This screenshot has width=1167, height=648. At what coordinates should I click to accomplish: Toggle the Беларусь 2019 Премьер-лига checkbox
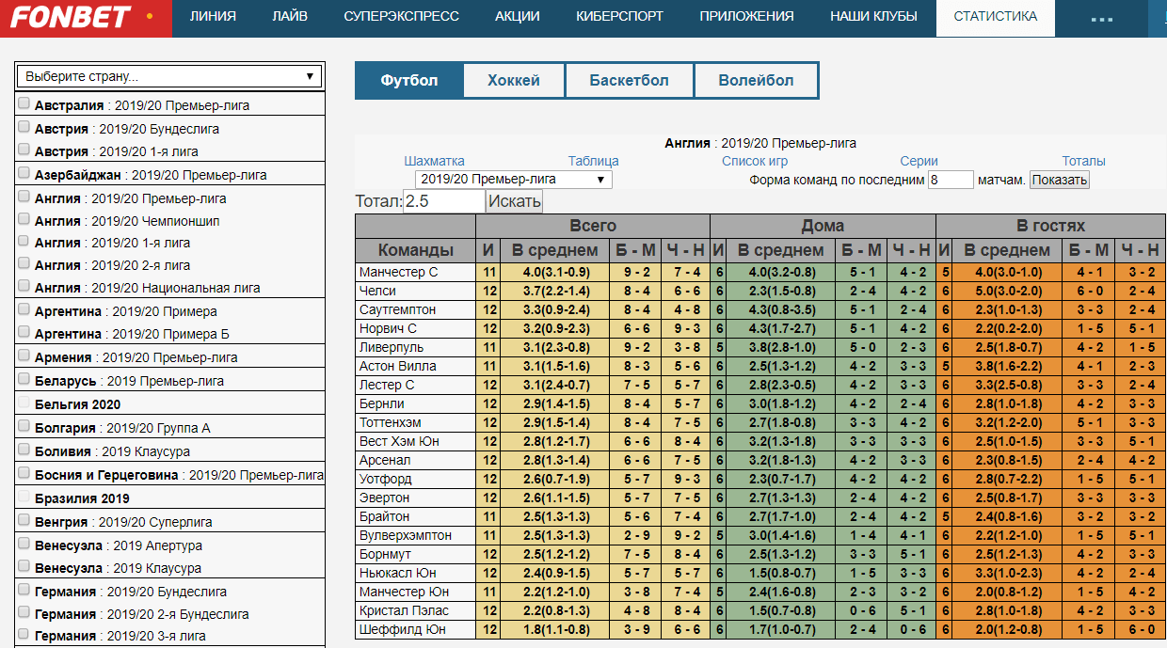click(x=24, y=378)
